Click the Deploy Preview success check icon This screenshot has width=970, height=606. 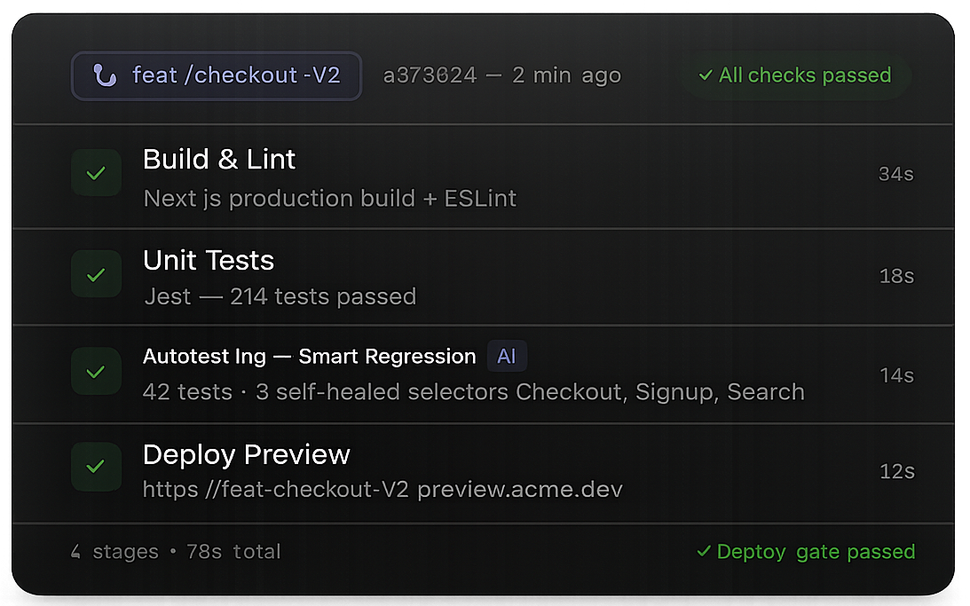[96, 467]
